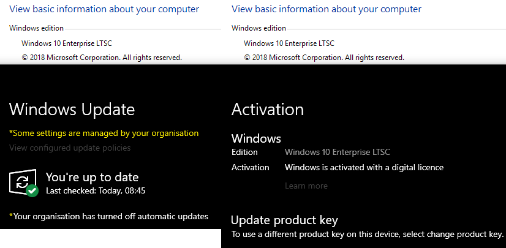Viewport: 506px width, 248px height.
Task: Click the Windows Update page heading
Action: [72, 110]
